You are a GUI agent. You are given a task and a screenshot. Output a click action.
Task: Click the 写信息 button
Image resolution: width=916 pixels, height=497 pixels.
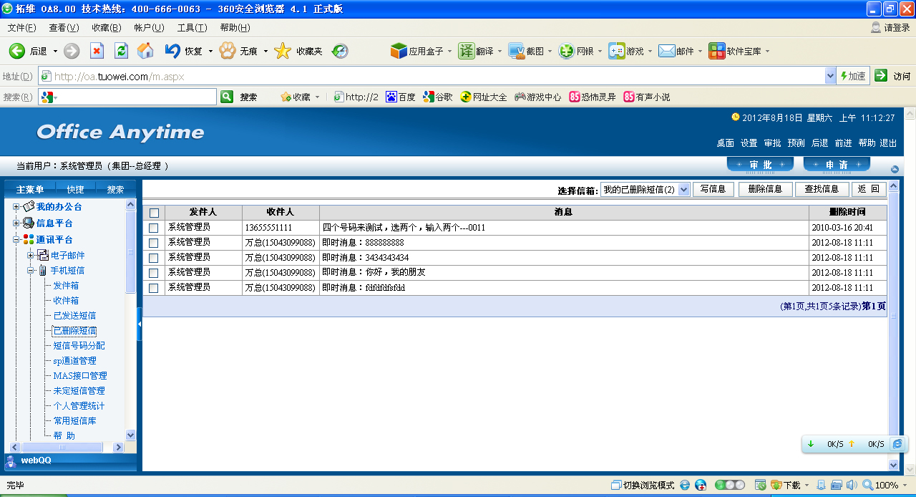713,189
